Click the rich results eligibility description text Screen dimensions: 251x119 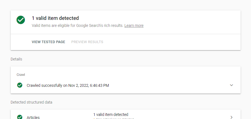(78, 25)
